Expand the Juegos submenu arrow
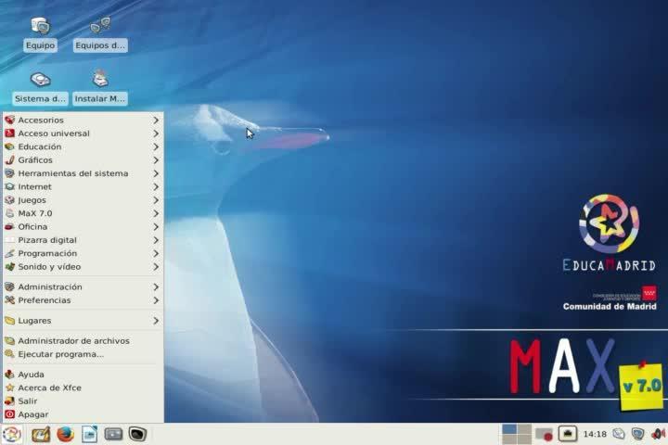Viewport: 668px width, 445px height. 156,199
